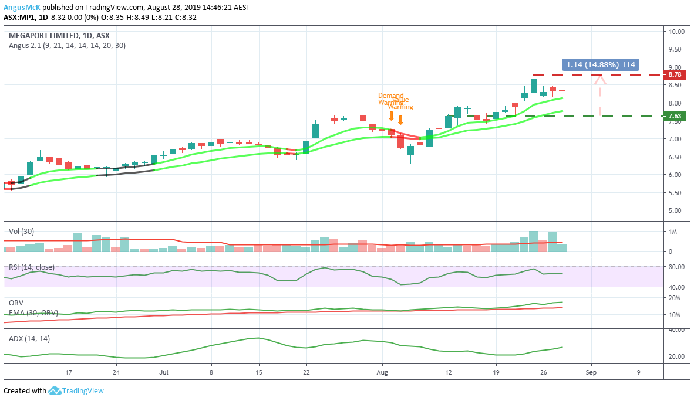The height and width of the screenshot is (401, 694).
Task: Click the Value Warning annotation text
Action: point(400,103)
